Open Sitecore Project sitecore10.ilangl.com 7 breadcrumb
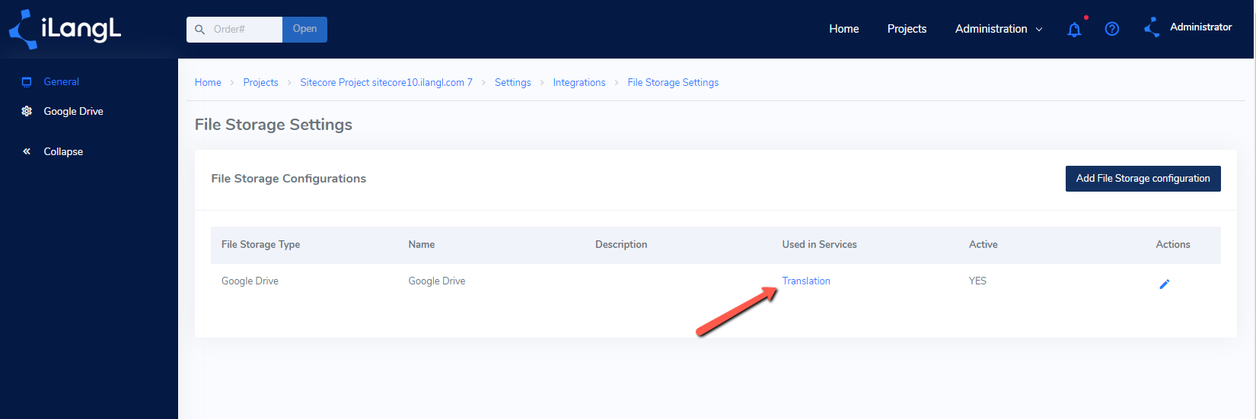Viewport: 1256px width, 419px height. tap(386, 83)
